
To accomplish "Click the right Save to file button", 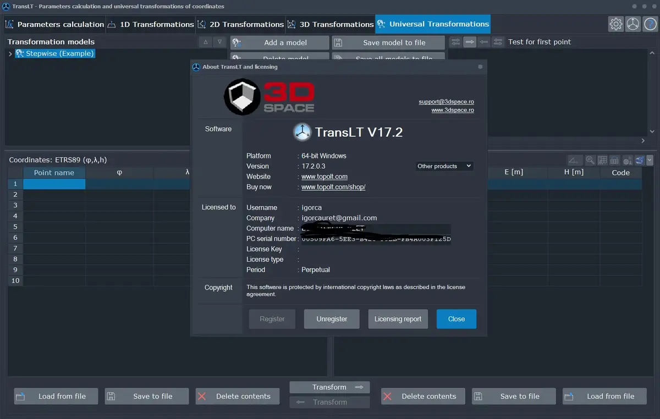I will tap(514, 396).
